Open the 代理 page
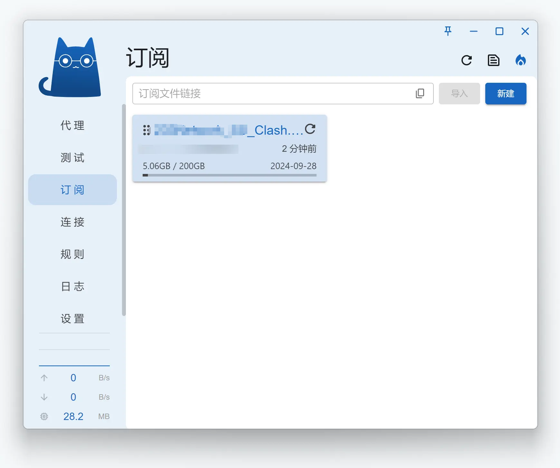This screenshot has width=560, height=468. [72, 125]
